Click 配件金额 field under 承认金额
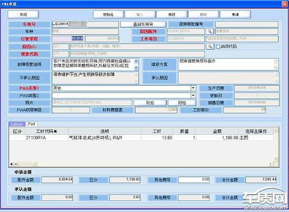The height and width of the screenshot is (212, 289). coord(57,197)
